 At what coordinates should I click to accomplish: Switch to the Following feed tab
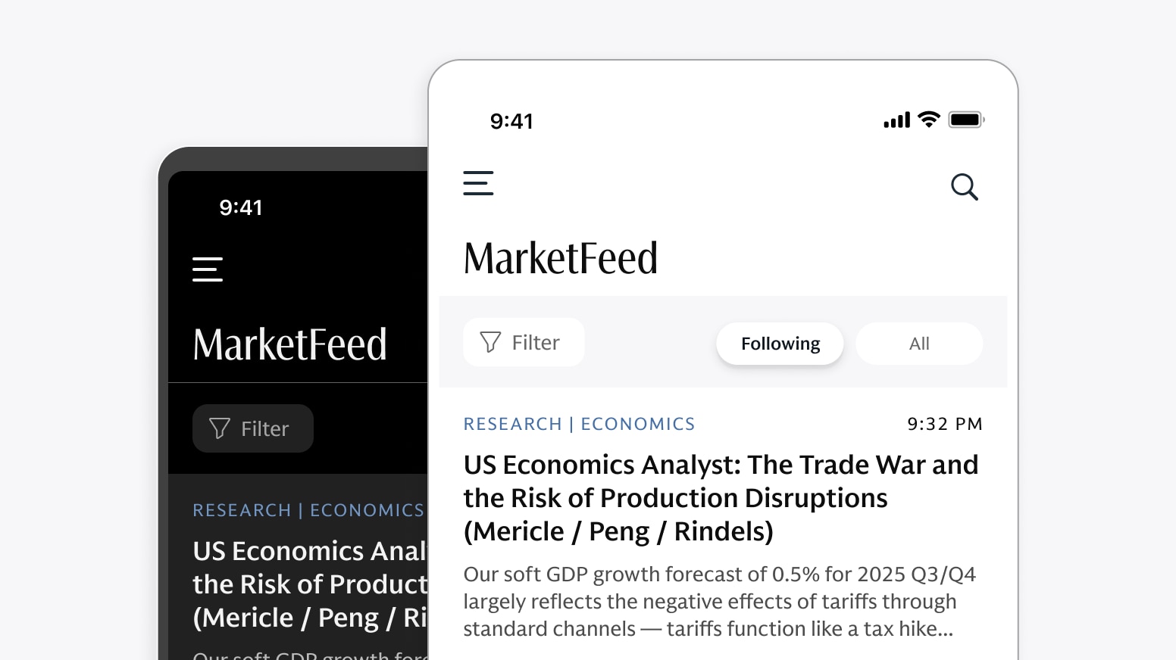[x=780, y=344]
